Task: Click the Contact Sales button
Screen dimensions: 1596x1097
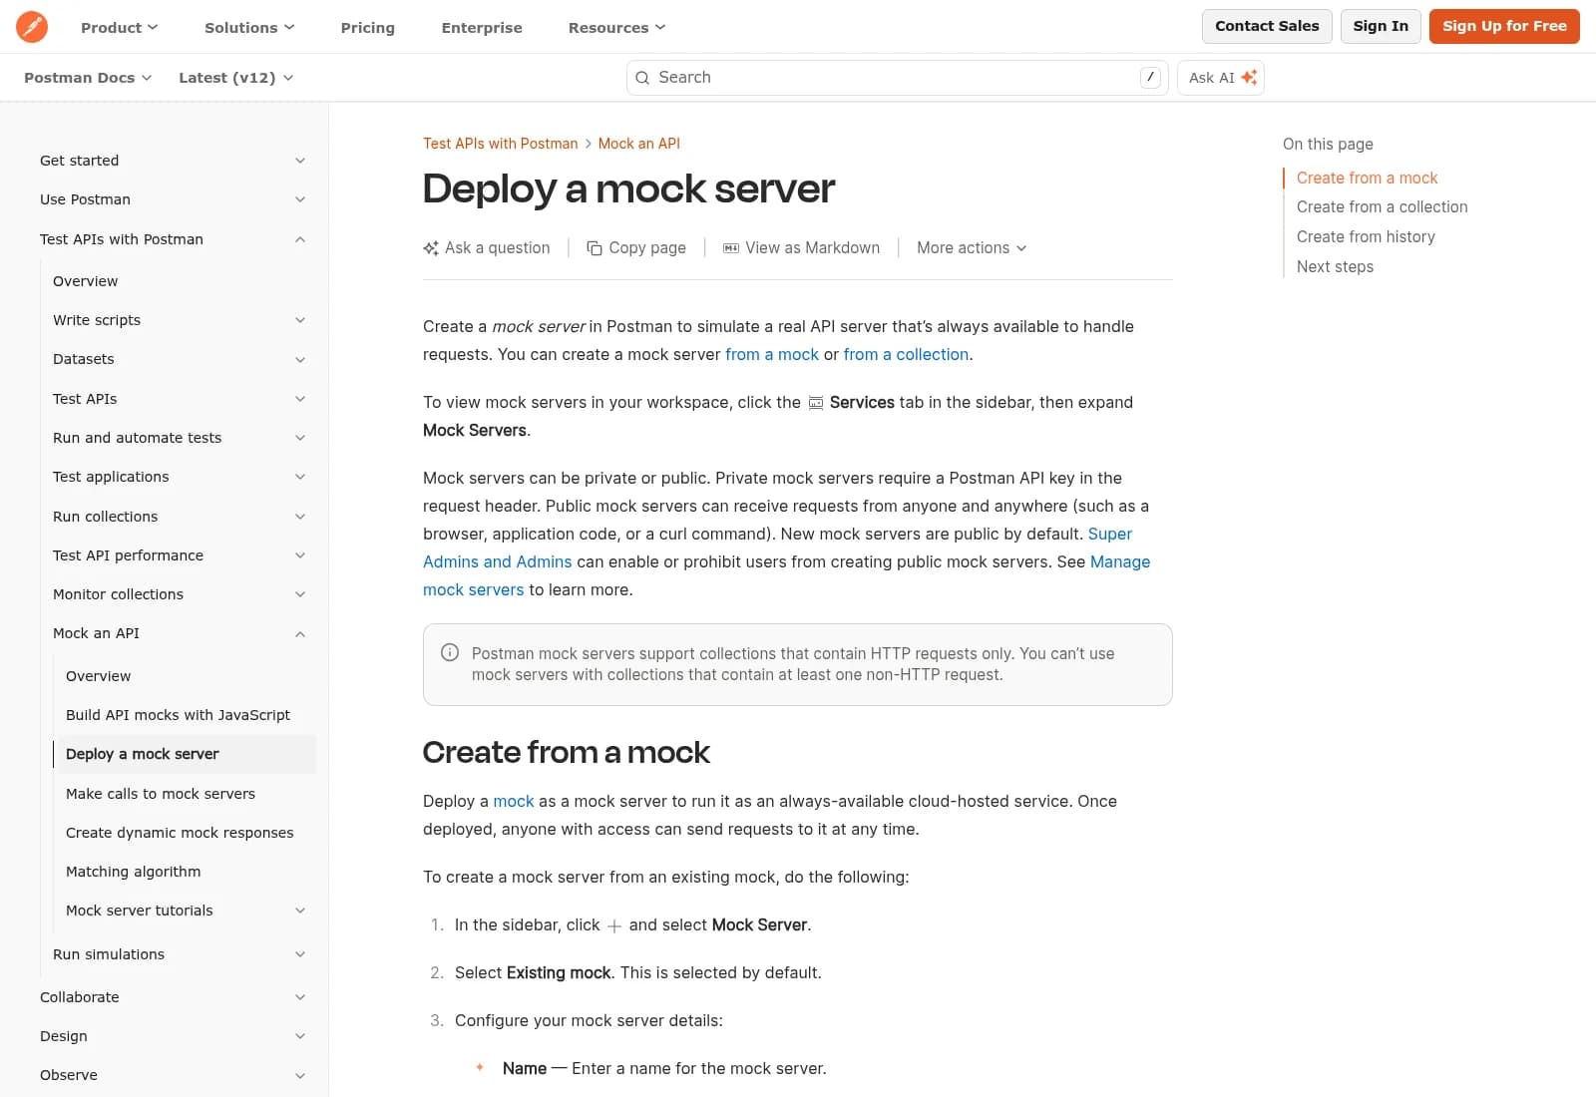Action: (x=1267, y=26)
